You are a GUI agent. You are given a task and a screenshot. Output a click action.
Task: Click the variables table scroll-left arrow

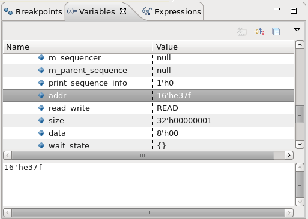click(x=8, y=155)
